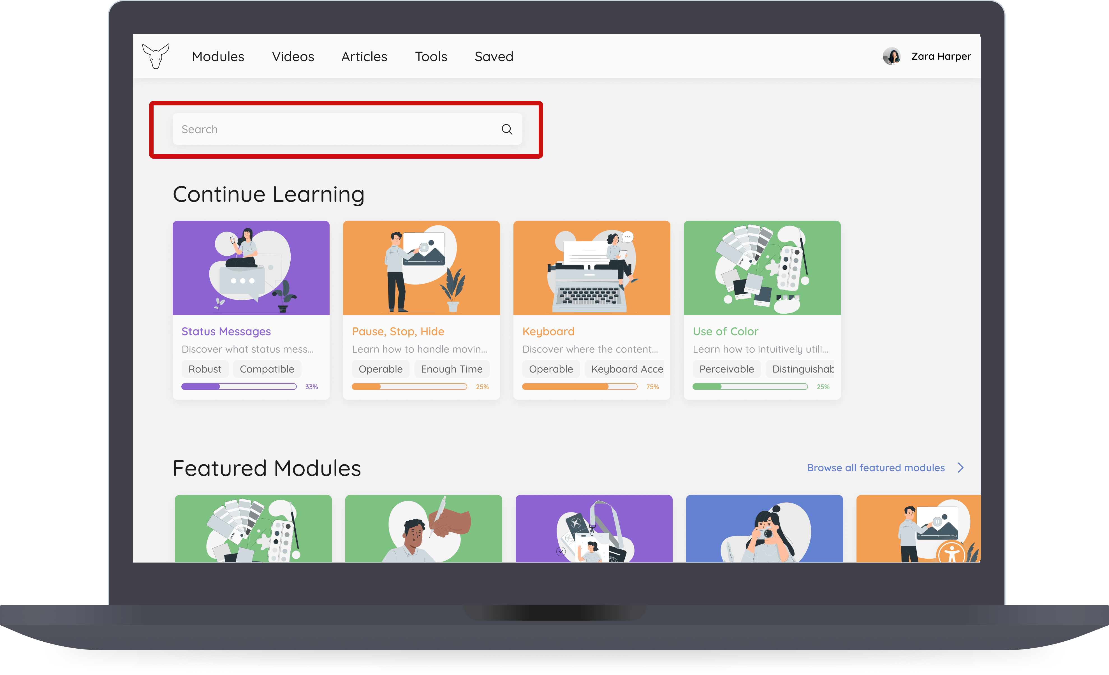Viewport: 1109px width, 675px height.
Task: Select the Use of Color swatches illustration
Action: coord(762,268)
